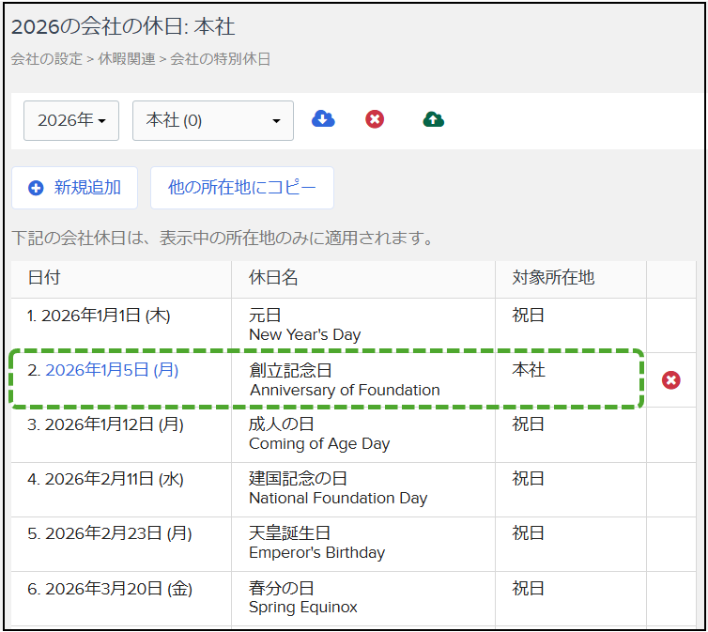Click the green cloud upload icon
The height and width of the screenshot is (632, 708).
(x=433, y=119)
